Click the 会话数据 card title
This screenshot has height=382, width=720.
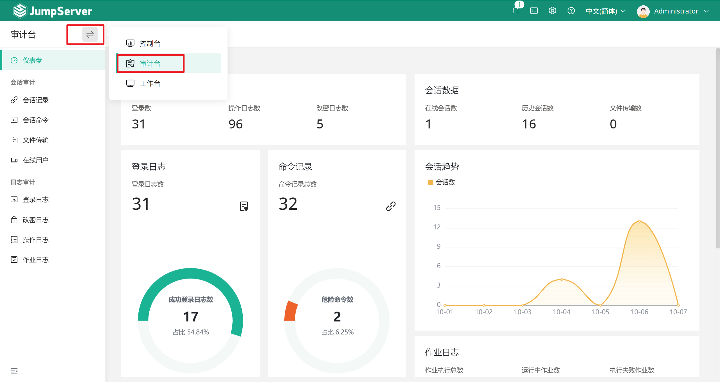point(442,90)
